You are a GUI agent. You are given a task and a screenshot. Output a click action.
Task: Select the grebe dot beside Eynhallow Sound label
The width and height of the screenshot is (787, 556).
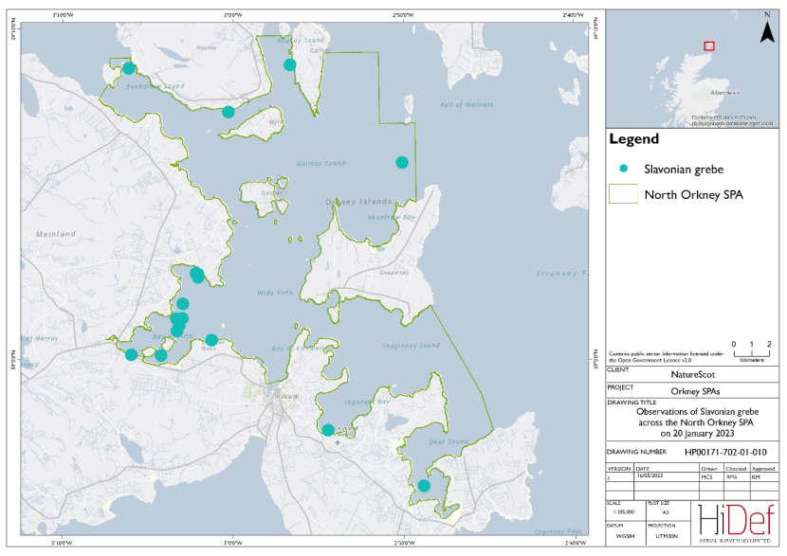point(129,68)
